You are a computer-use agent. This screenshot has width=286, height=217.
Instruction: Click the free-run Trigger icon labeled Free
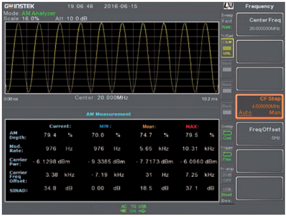click(227, 157)
